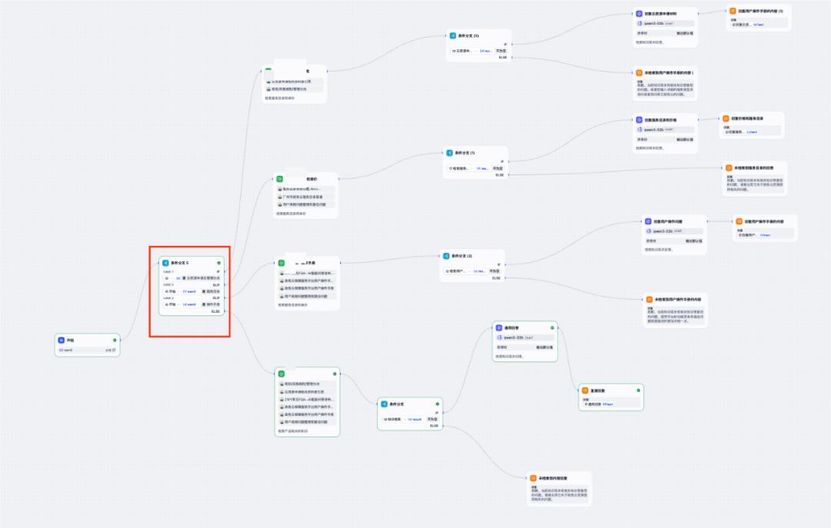This screenshot has width=831, height=528.
Task: Select the 条件分支 (3) node icon
Action: coord(452,35)
